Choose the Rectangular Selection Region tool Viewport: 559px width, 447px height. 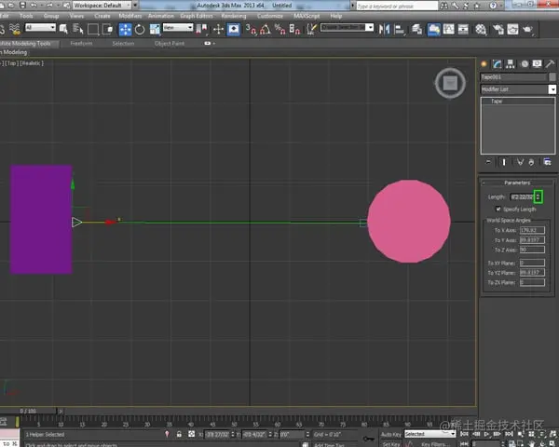click(x=92, y=29)
